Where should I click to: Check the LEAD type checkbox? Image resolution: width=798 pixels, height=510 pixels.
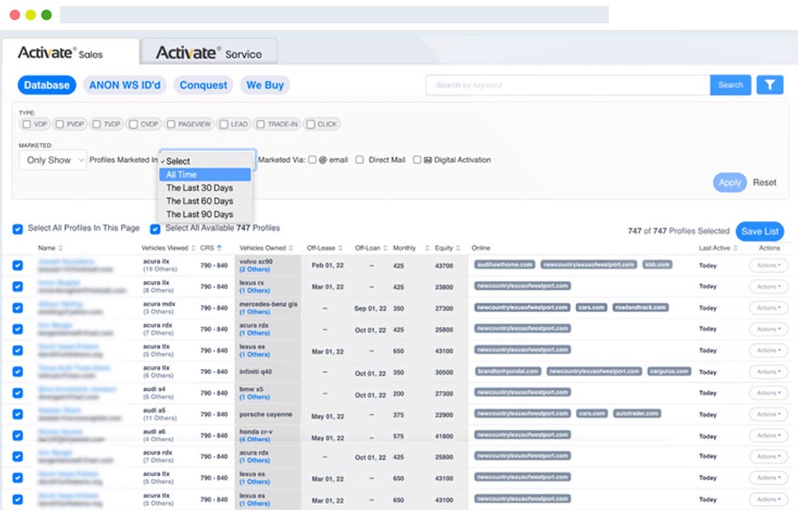[224, 124]
